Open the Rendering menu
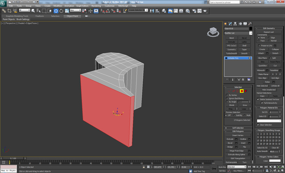This screenshot has width=285, height=173. 96,6
